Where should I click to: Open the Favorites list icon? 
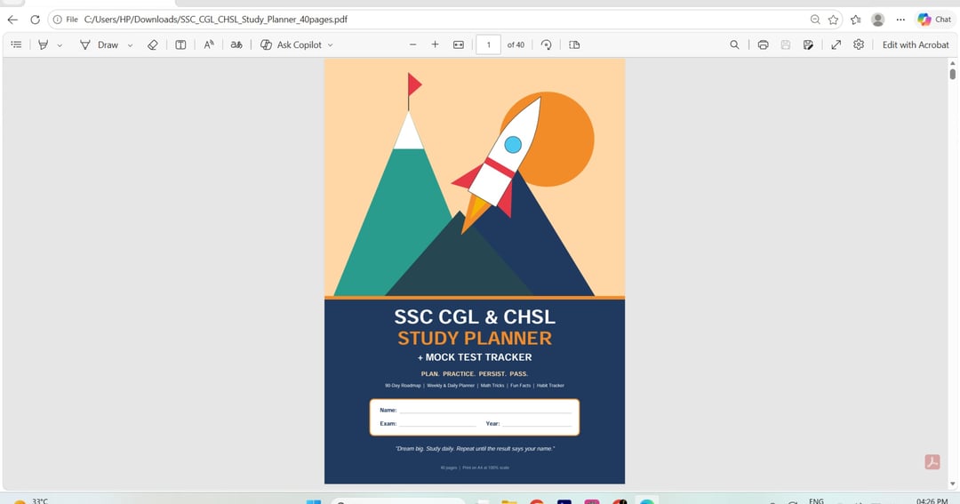point(856,20)
